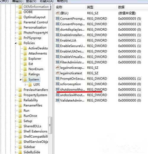Viewport: 148px width, 154px height.
Task: Collapse the Policies tree node
Action: click(x=16, y=43)
